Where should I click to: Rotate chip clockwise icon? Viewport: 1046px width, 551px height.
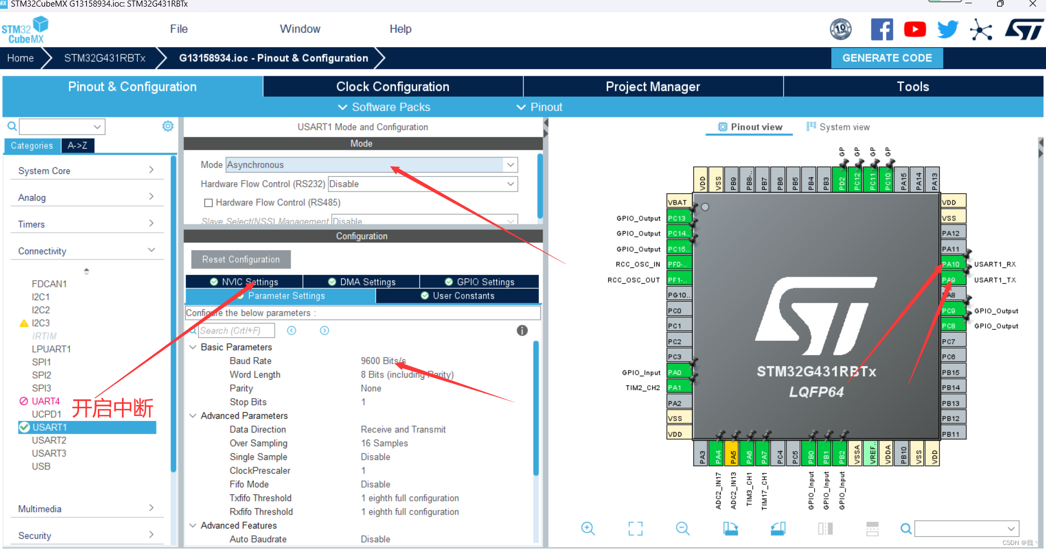pyautogui.click(x=731, y=528)
